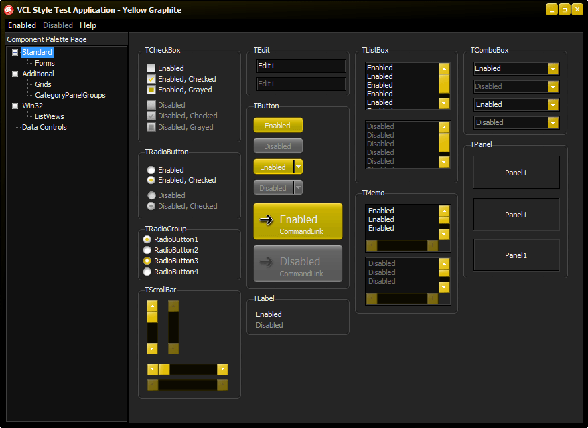Click the enabled horizontal scrollbar's left arrow
588x428 pixels.
coord(153,369)
